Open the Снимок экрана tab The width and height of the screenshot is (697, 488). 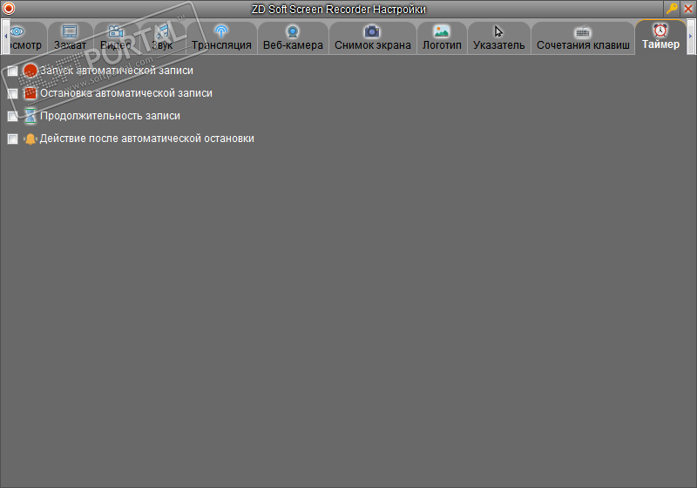pyautogui.click(x=373, y=37)
